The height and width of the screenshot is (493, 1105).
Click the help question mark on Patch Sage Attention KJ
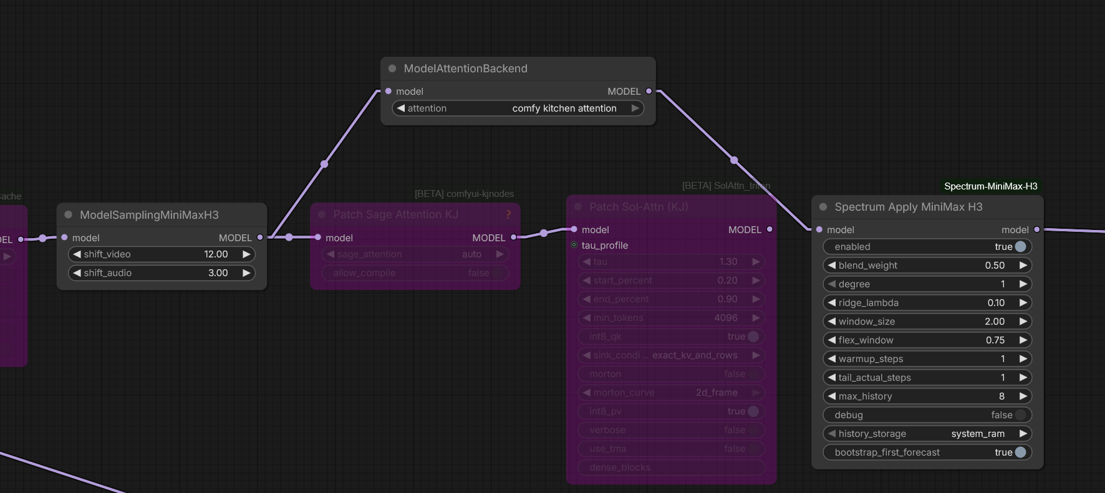click(x=508, y=214)
